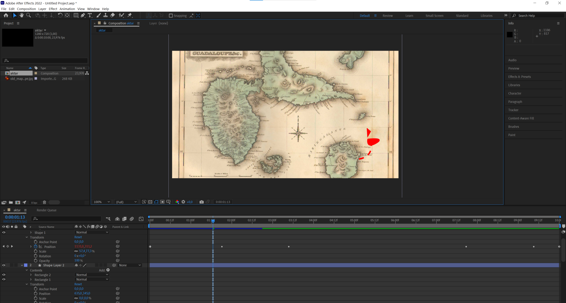Select the Rectangle shape tool
The image size is (566, 303).
coord(76,15)
